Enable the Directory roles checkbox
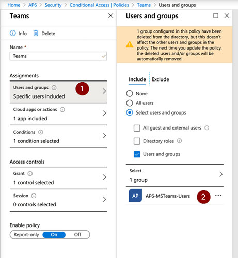The height and width of the screenshot is (258, 238). point(137,141)
